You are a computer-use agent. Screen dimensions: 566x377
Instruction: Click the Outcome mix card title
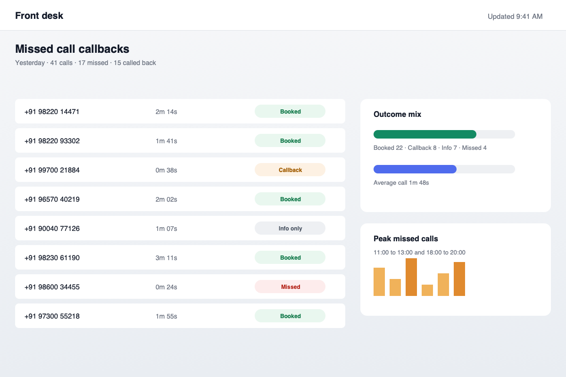pyautogui.click(x=398, y=114)
